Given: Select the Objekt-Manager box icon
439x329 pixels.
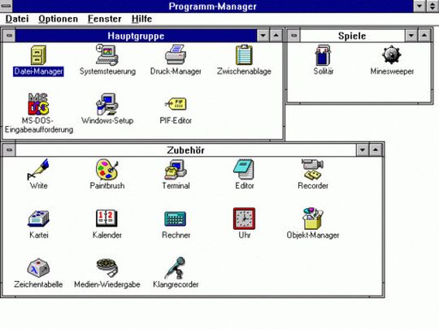Looking at the screenshot, I should coord(313,219).
